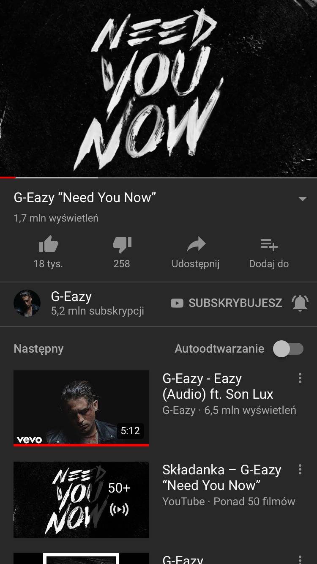The width and height of the screenshot is (317, 564).
Task: Open G-Eazy channel avatar
Action: coord(27,303)
